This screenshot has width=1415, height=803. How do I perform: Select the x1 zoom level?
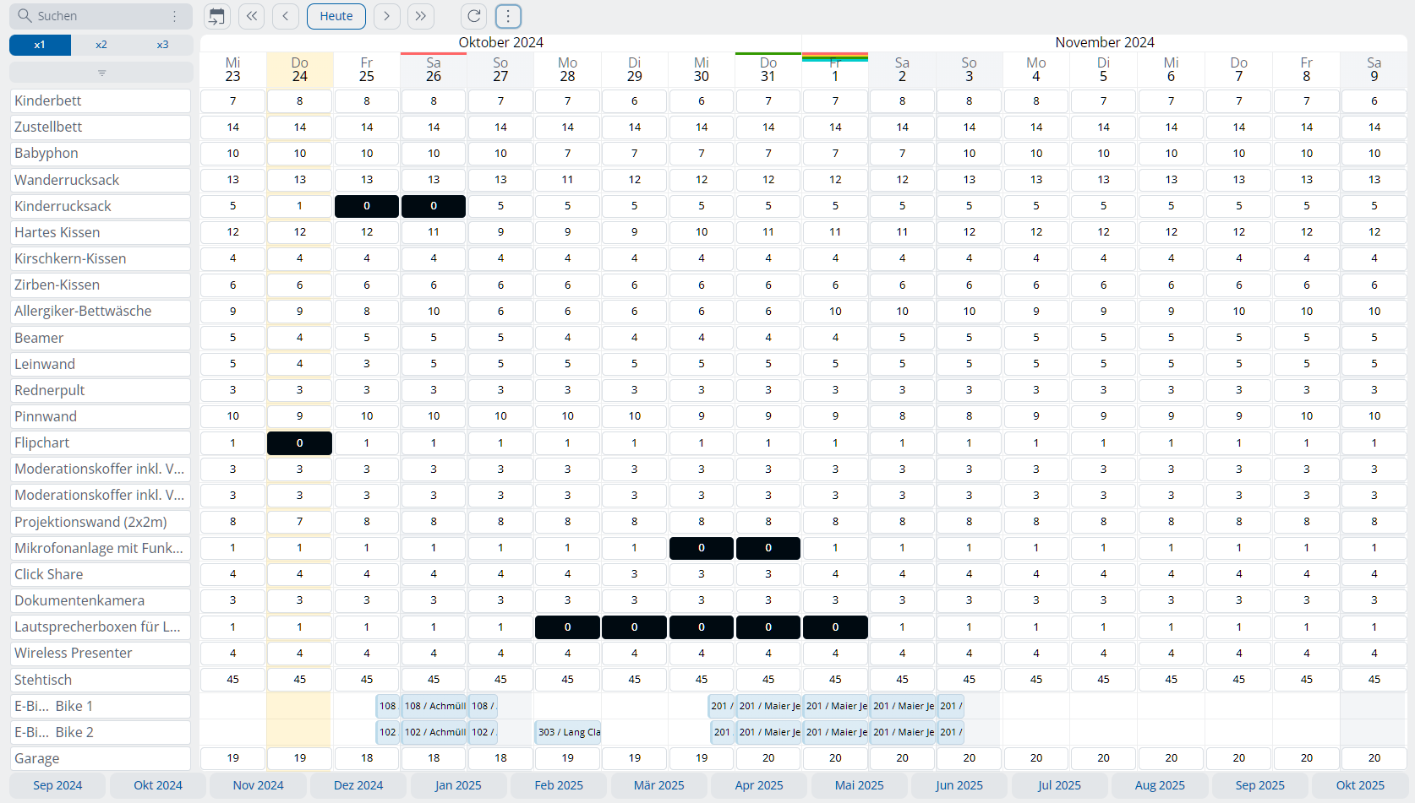[40, 45]
